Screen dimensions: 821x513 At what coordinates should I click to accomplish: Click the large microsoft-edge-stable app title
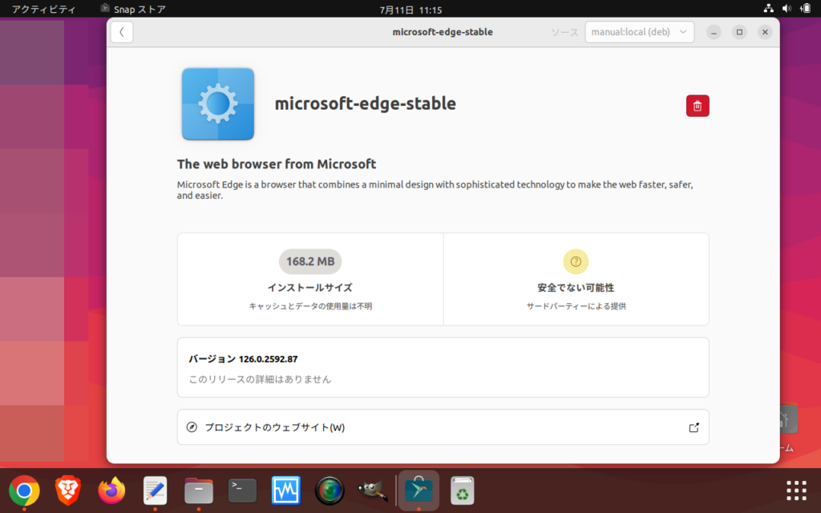point(366,103)
